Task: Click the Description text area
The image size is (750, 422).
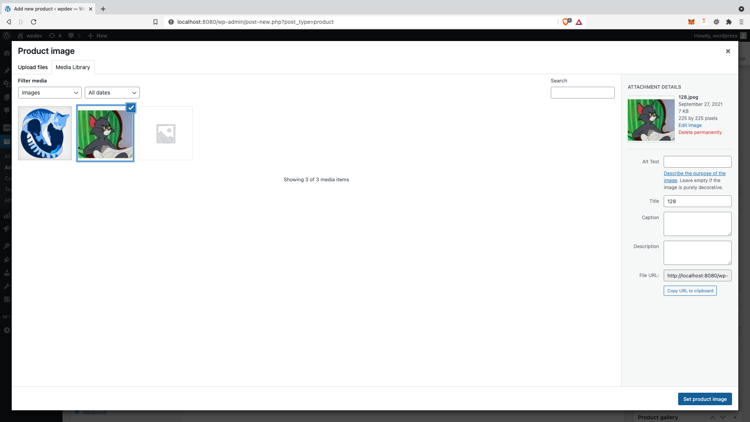Action: [x=697, y=253]
